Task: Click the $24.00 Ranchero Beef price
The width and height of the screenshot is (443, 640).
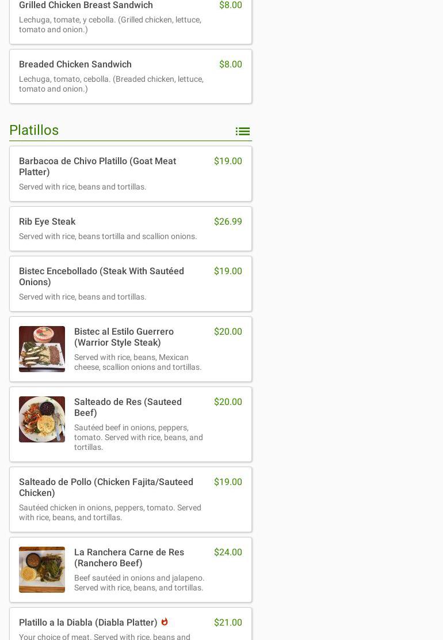Action: pyautogui.click(x=228, y=552)
